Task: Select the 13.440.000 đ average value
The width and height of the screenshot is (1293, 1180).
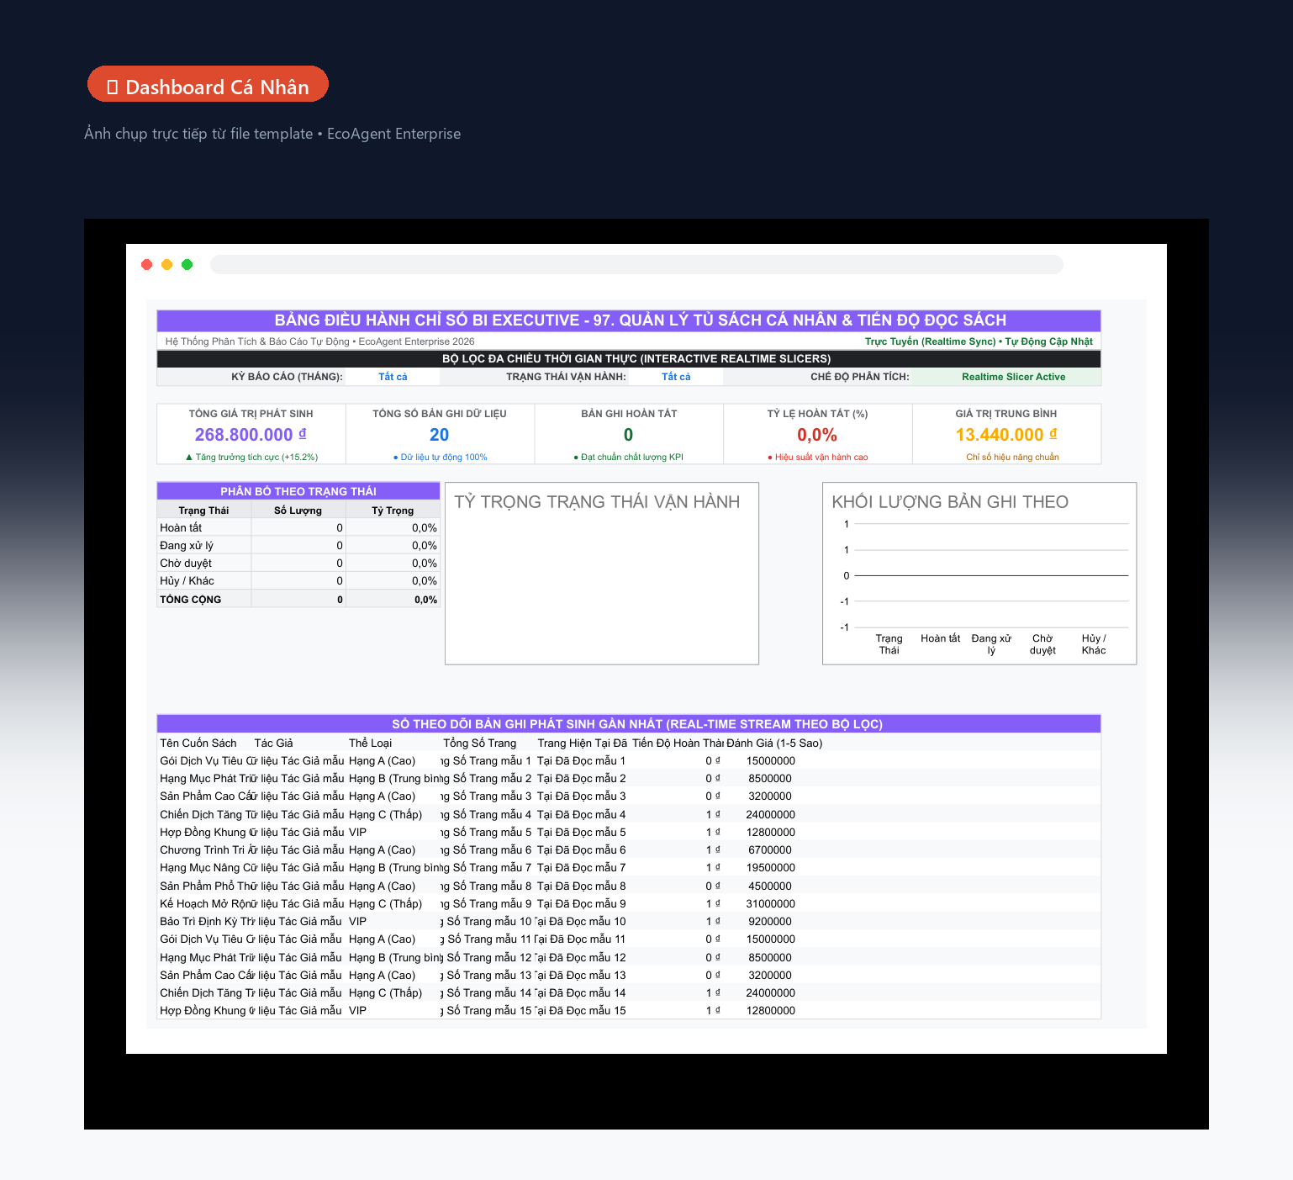Action: click(1006, 435)
